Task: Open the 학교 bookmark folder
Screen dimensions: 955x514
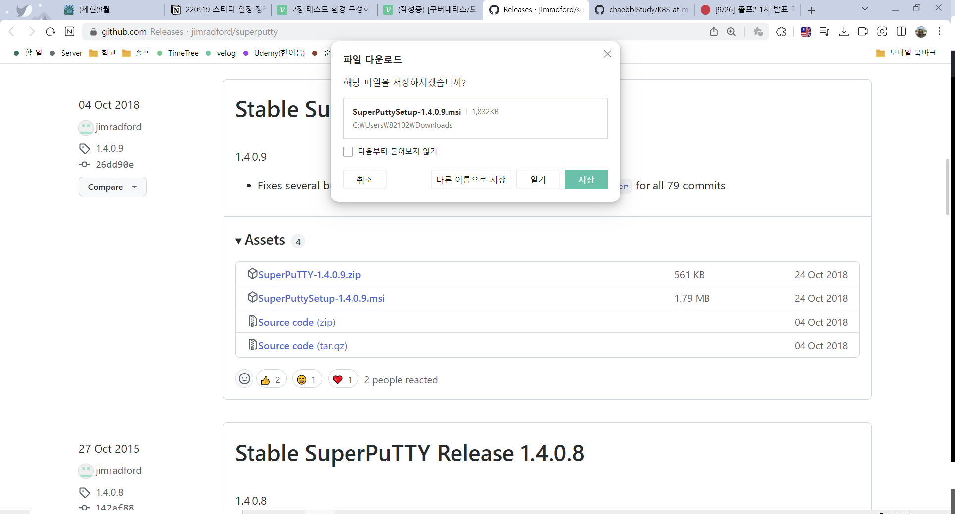Action: tap(102, 53)
